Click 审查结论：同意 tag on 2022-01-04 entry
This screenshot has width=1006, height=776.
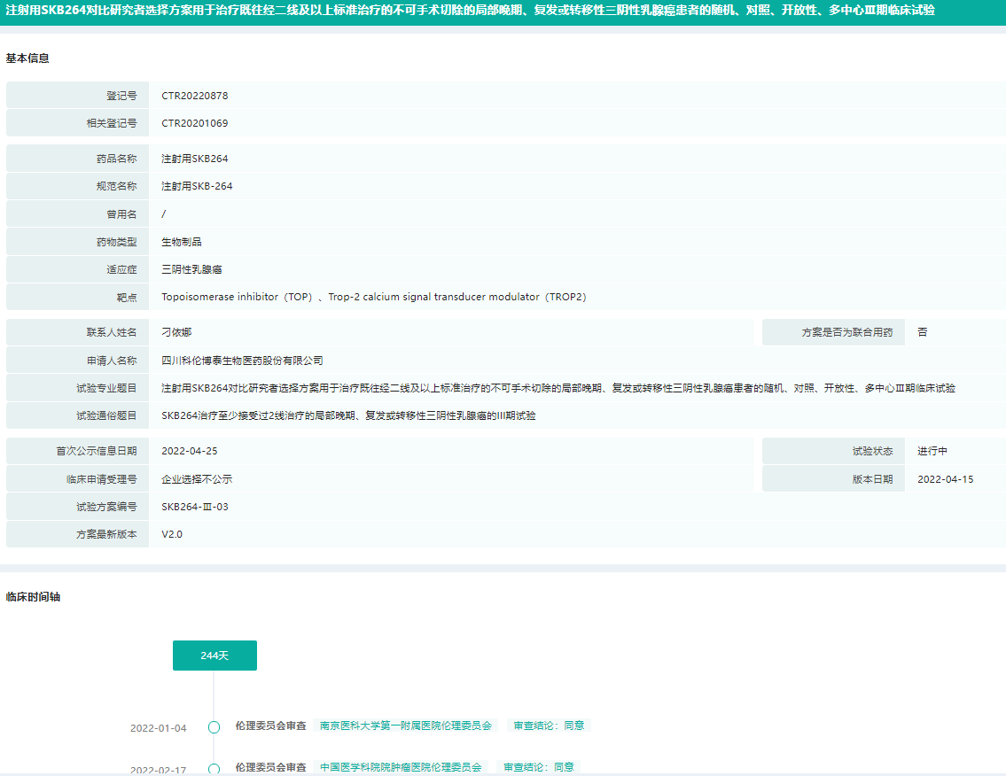(x=549, y=726)
